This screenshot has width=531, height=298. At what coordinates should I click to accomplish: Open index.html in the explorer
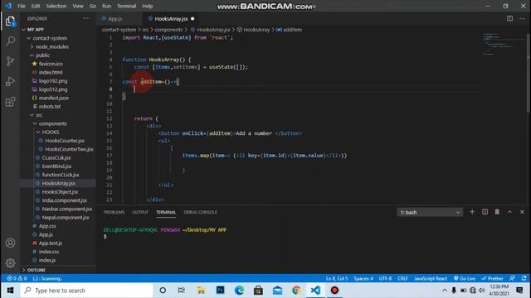[51, 72]
